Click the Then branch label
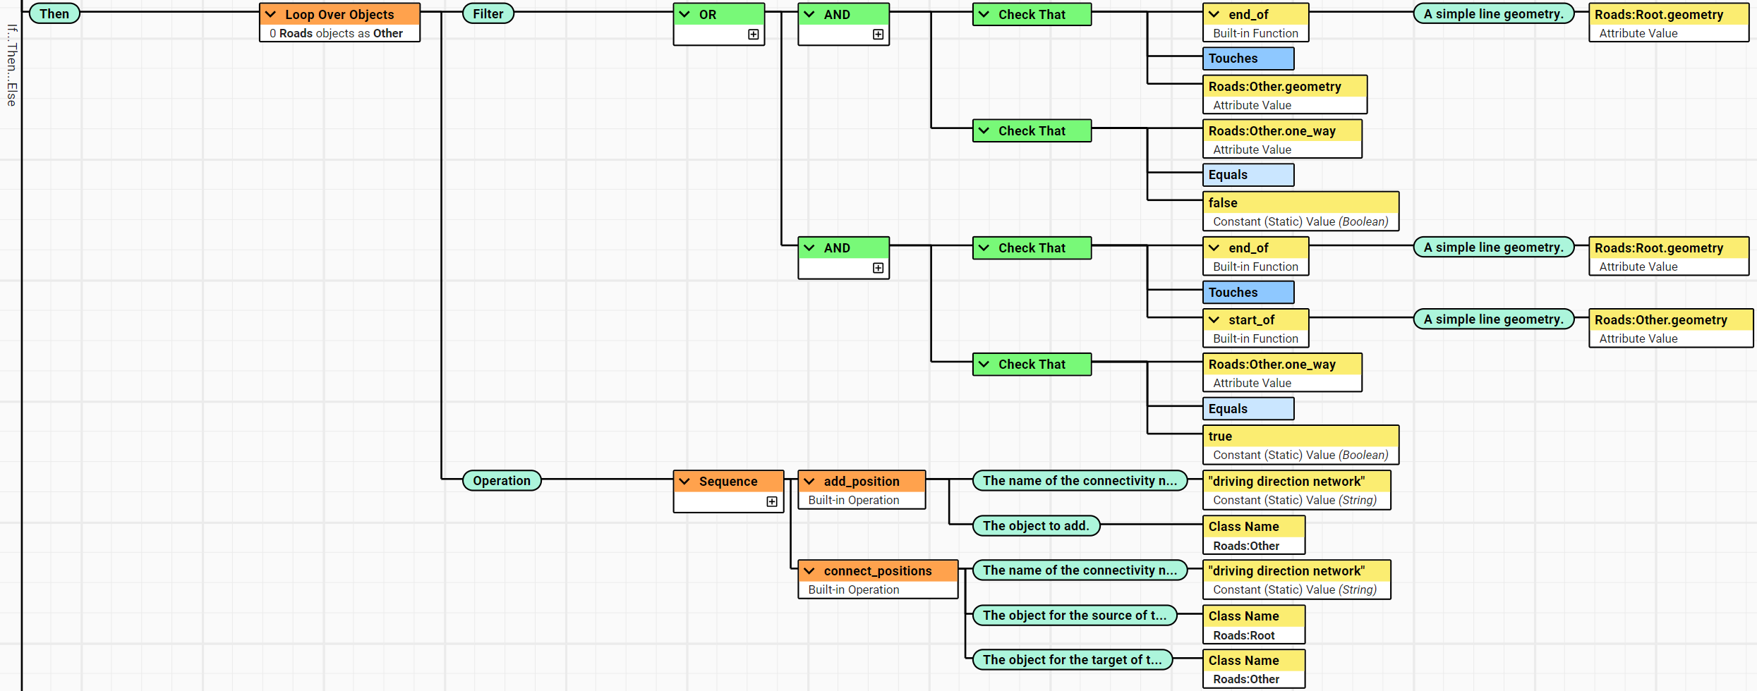The image size is (1757, 691). [54, 14]
